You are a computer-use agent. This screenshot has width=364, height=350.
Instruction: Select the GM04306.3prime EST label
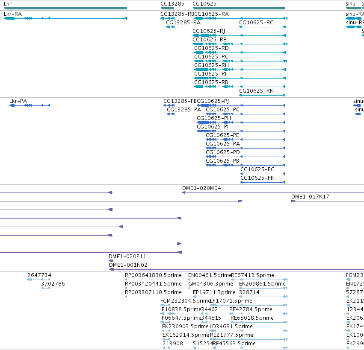(210, 284)
